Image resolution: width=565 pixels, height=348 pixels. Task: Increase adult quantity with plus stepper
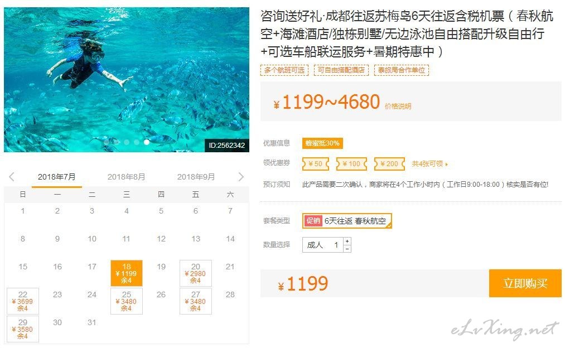[x=347, y=241]
